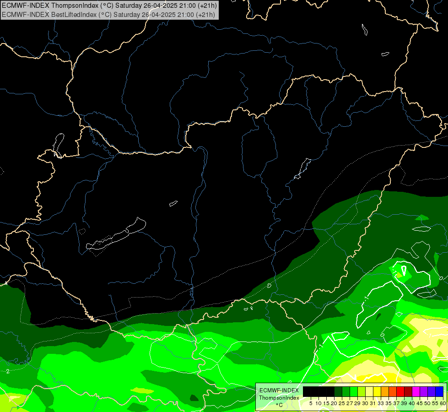Click the legend scale value 27

350,403
